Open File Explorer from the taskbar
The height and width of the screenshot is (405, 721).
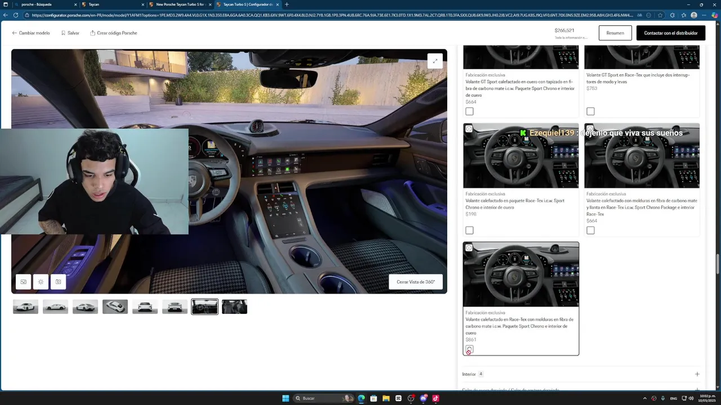tap(386, 398)
